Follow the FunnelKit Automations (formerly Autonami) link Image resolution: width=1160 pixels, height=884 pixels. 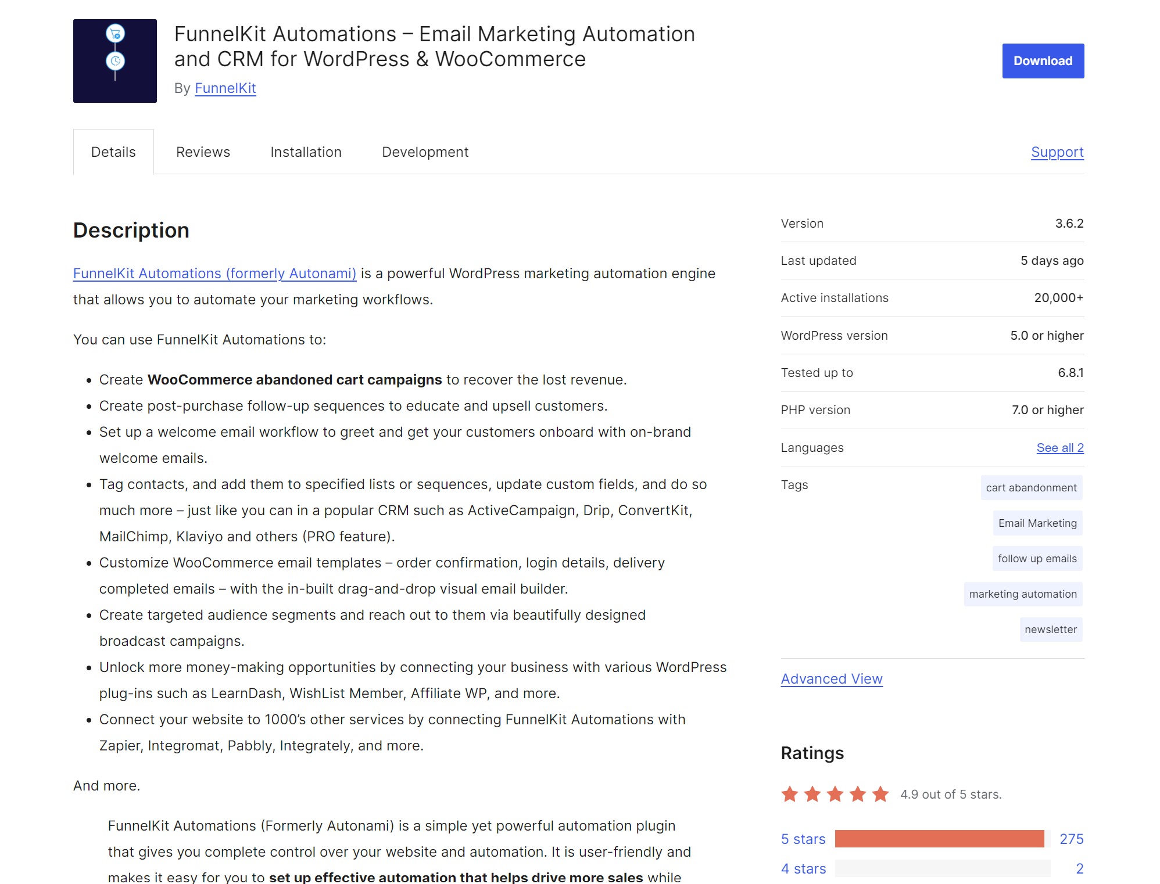[x=214, y=274]
